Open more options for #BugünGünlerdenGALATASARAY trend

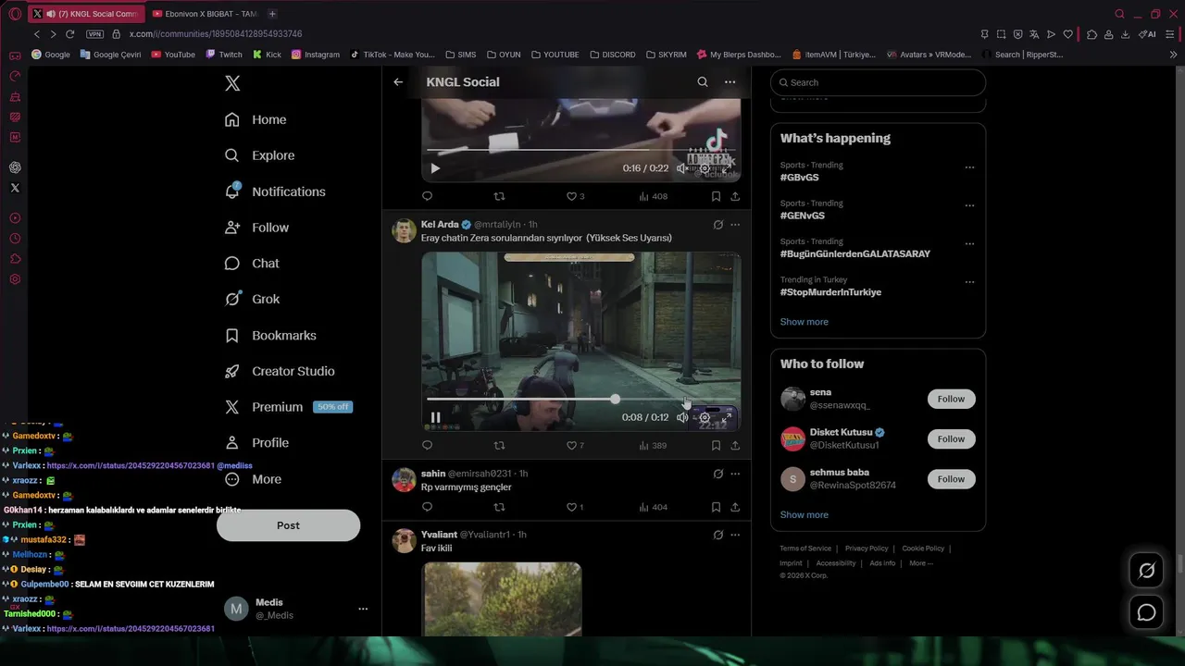pyautogui.click(x=969, y=244)
